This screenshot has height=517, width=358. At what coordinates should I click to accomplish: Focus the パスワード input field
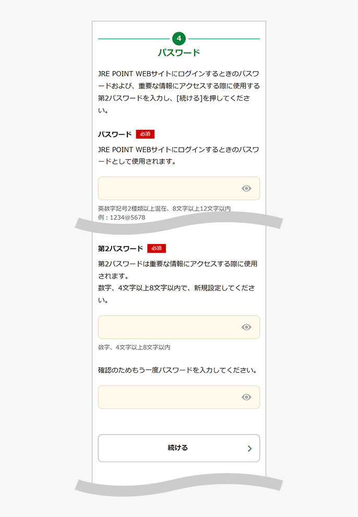[179, 188]
